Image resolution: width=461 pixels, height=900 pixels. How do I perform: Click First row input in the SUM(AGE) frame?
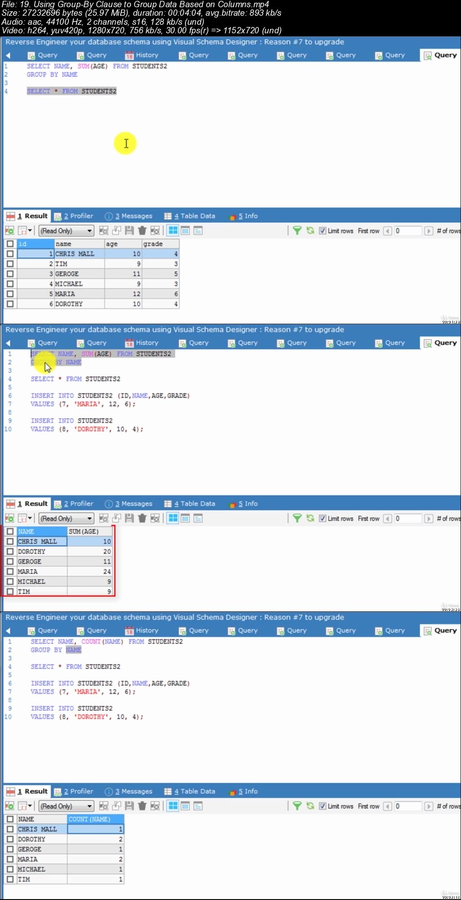point(408,519)
